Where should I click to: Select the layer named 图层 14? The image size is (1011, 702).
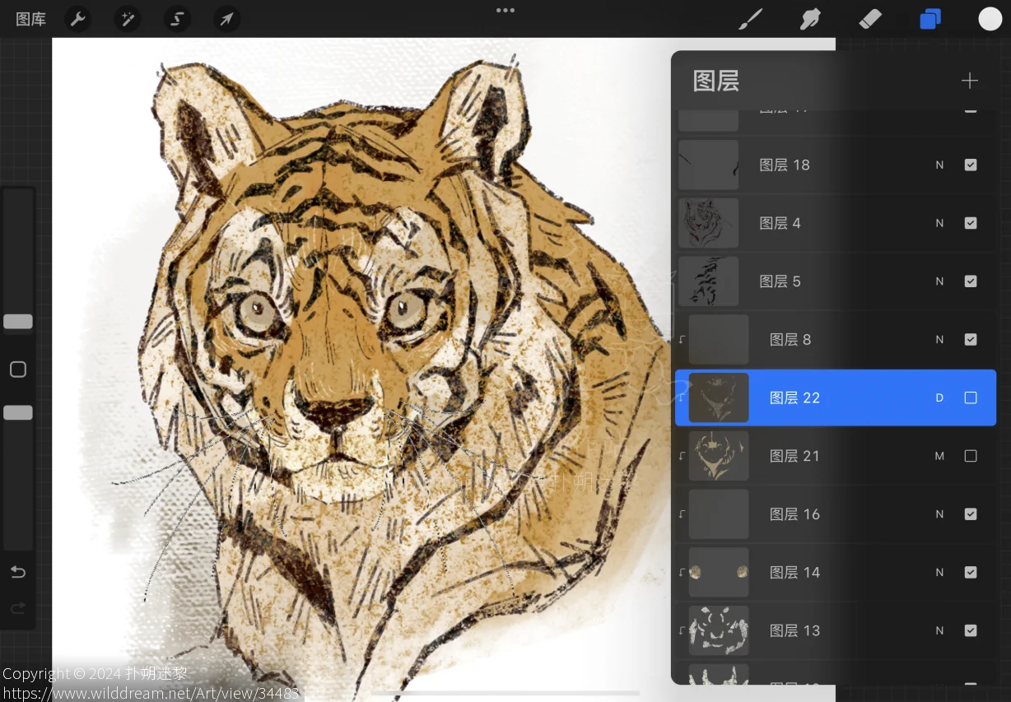pos(794,572)
